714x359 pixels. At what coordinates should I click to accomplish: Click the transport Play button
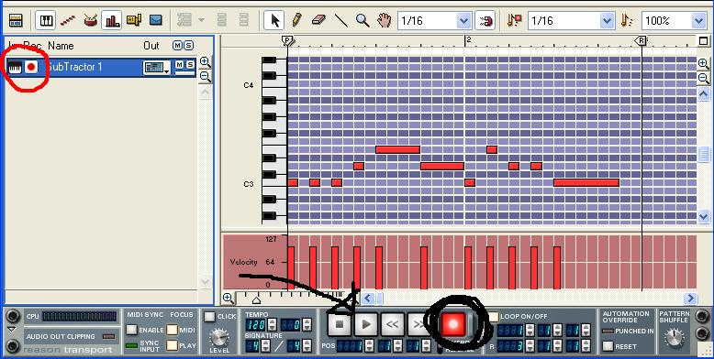pos(366,324)
